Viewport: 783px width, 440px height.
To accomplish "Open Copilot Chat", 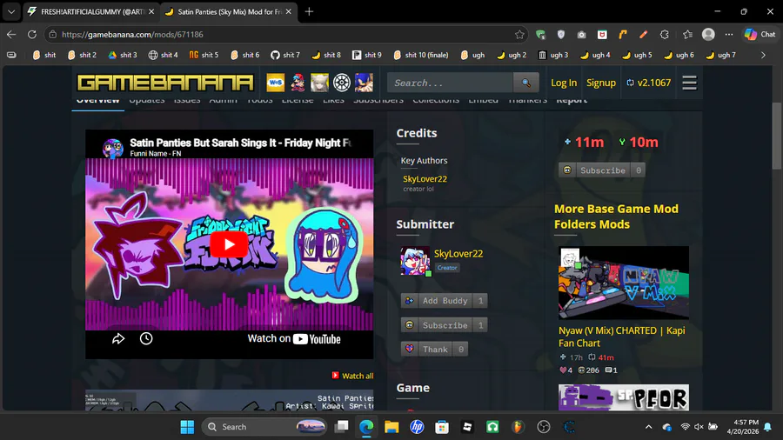I will [760, 35].
